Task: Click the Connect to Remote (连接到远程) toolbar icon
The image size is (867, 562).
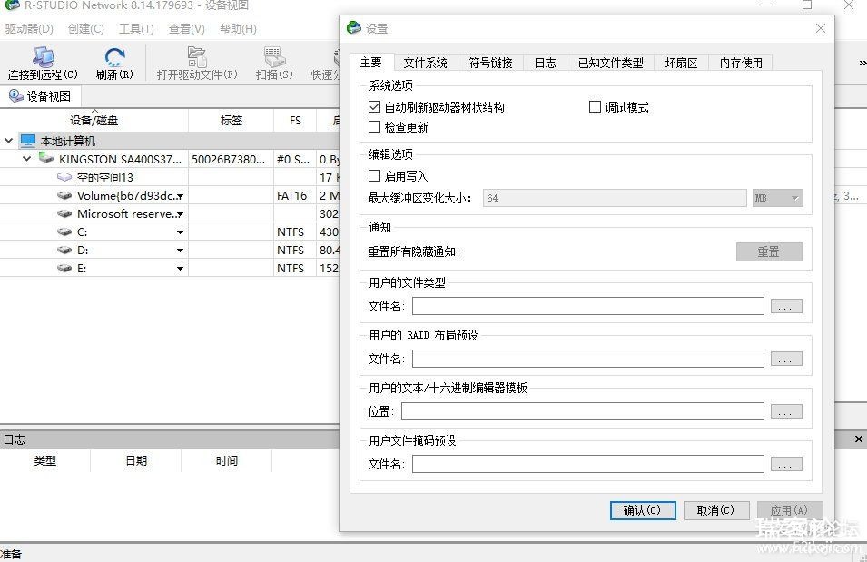Action: click(44, 57)
